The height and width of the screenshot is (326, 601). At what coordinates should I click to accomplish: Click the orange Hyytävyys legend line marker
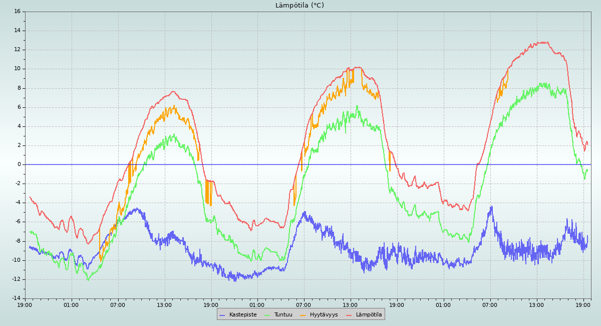[303, 315]
